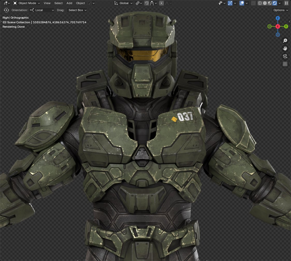Click the zoom magnifier icon in viewport

(x=285, y=41)
